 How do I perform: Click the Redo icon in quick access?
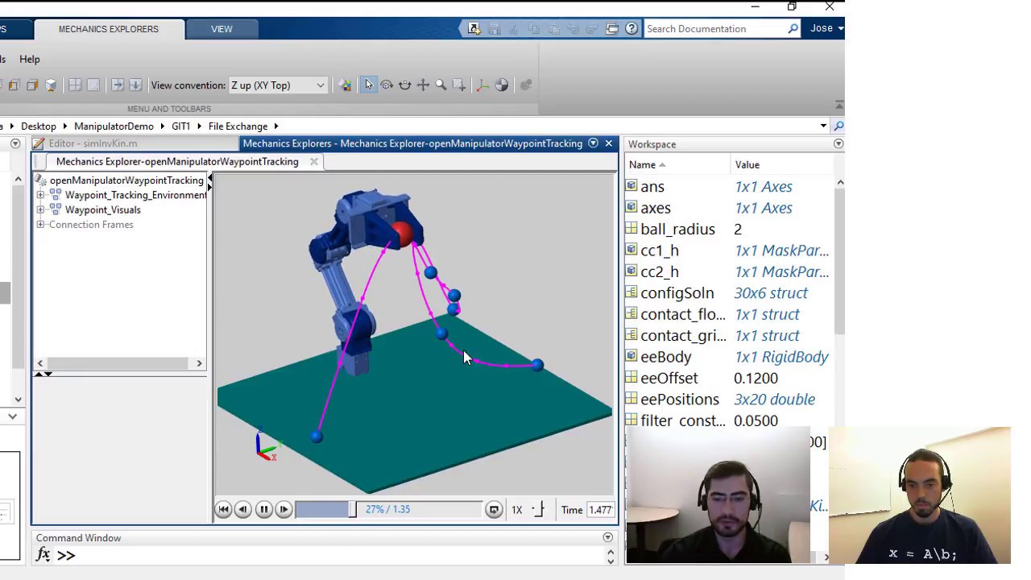click(592, 28)
